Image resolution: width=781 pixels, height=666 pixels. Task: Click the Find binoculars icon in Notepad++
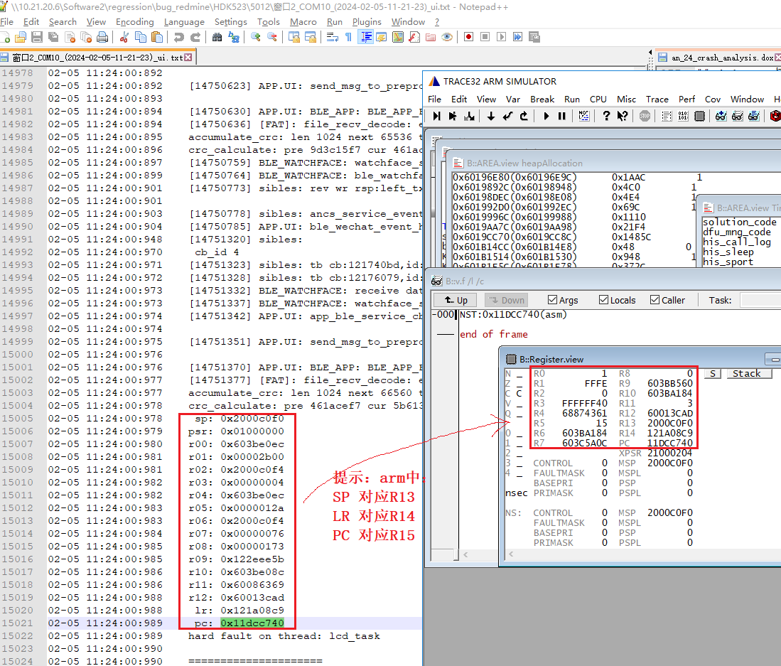217,37
